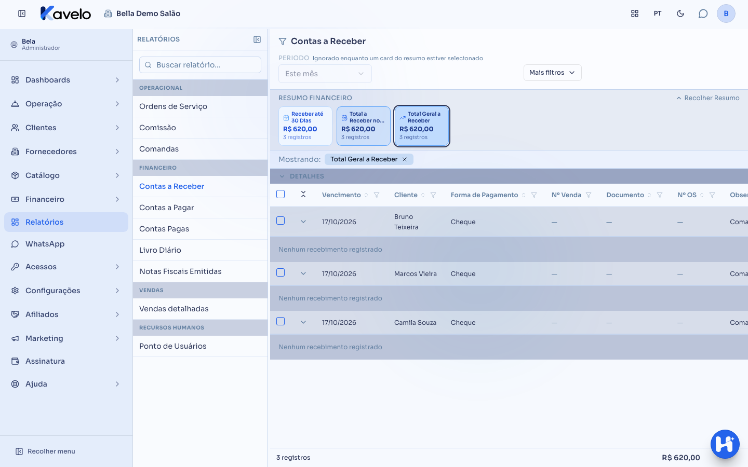Expand the Dashboards menu
The height and width of the screenshot is (467, 748).
click(66, 80)
